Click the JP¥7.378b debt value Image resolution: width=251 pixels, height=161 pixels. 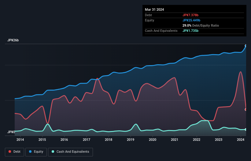coord(190,15)
